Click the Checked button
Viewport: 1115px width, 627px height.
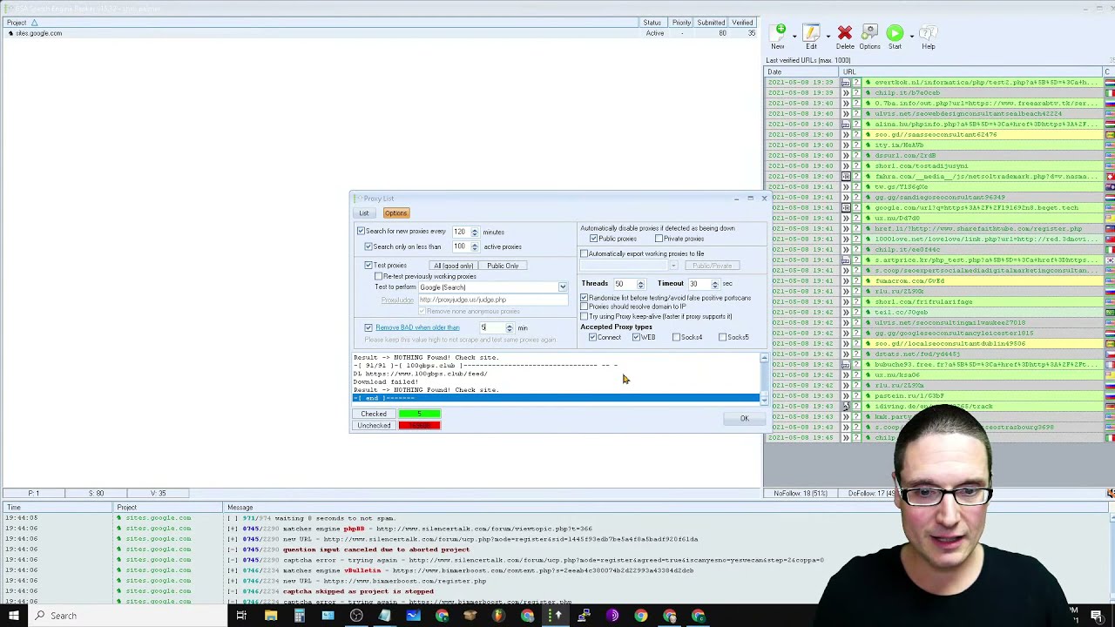pos(374,414)
